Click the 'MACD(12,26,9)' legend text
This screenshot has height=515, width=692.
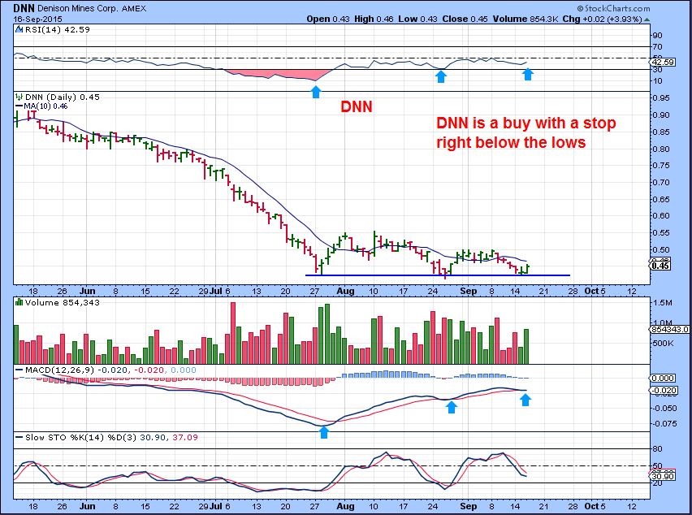click(59, 370)
